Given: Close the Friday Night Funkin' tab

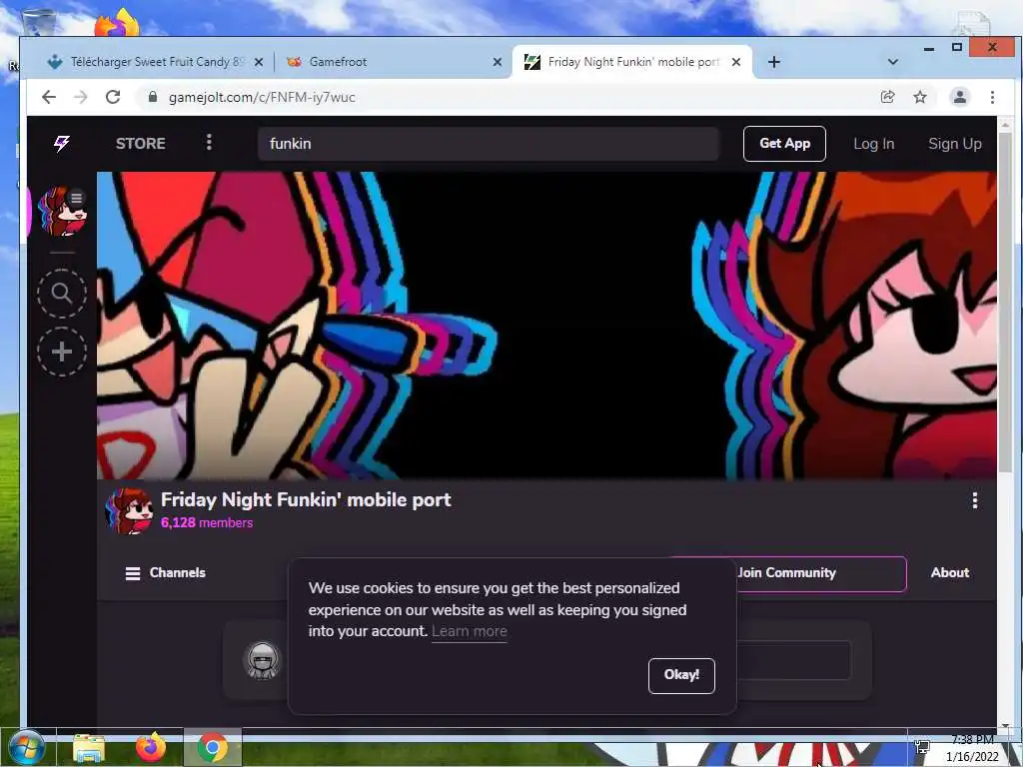Looking at the screenshot, I should pos(736,62).
